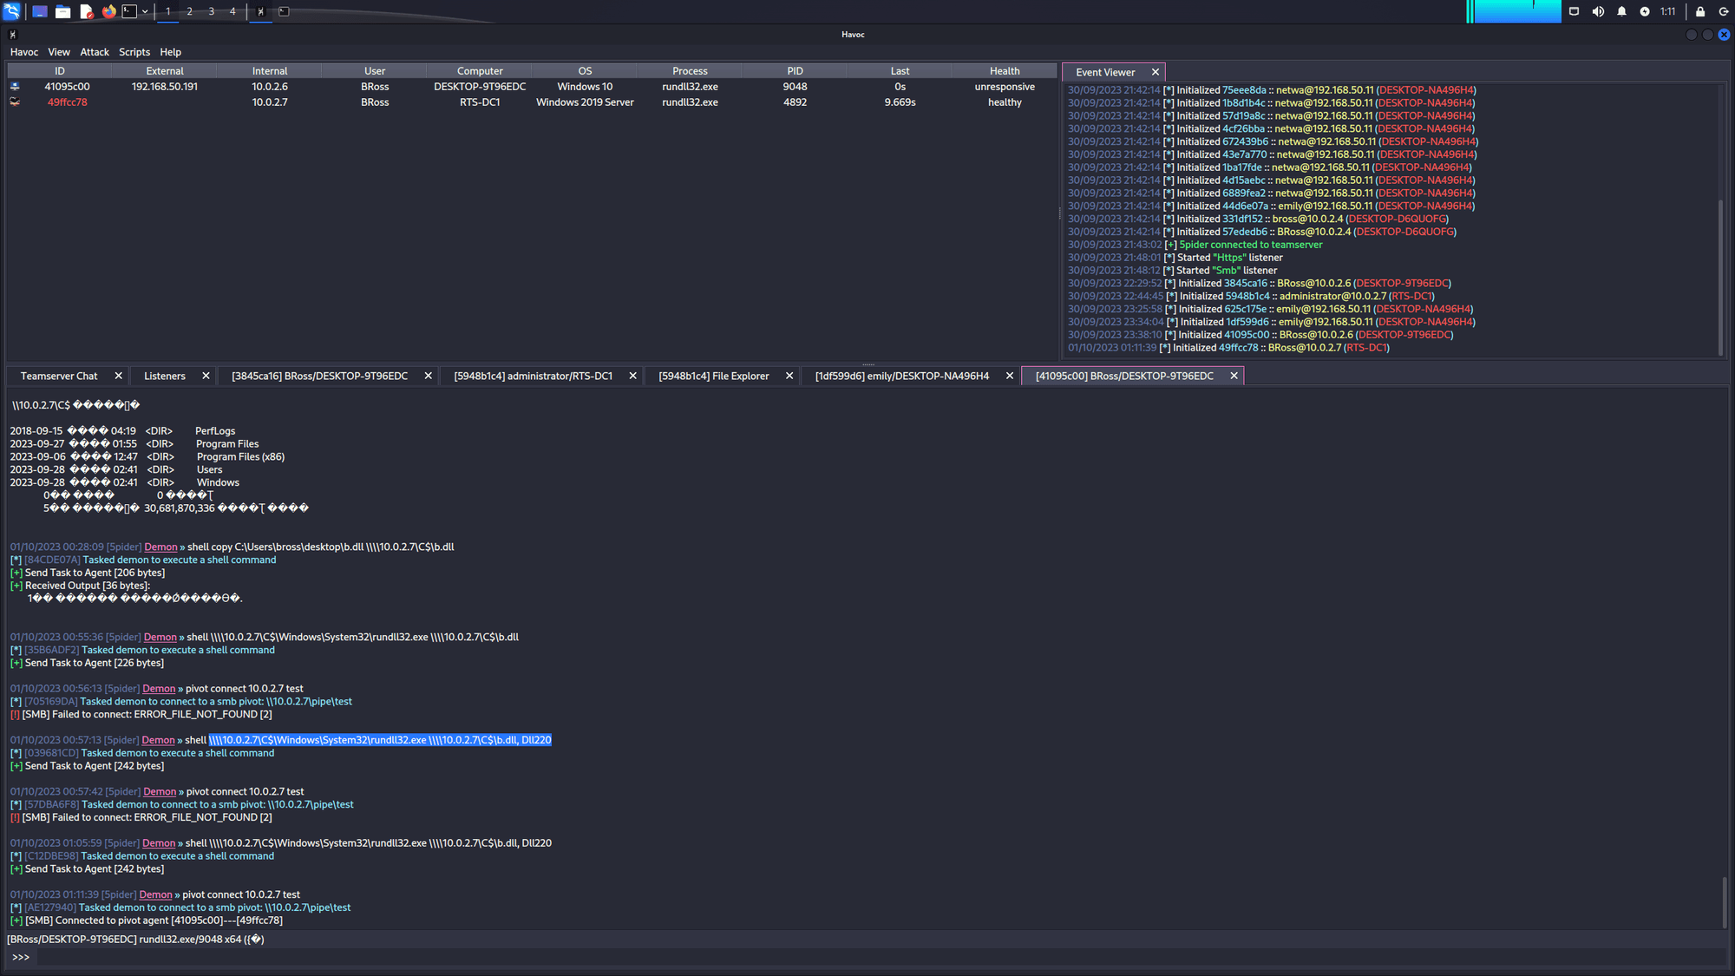
Task: Launch Firefox from the top panel
Action: (x=108, y=11)
